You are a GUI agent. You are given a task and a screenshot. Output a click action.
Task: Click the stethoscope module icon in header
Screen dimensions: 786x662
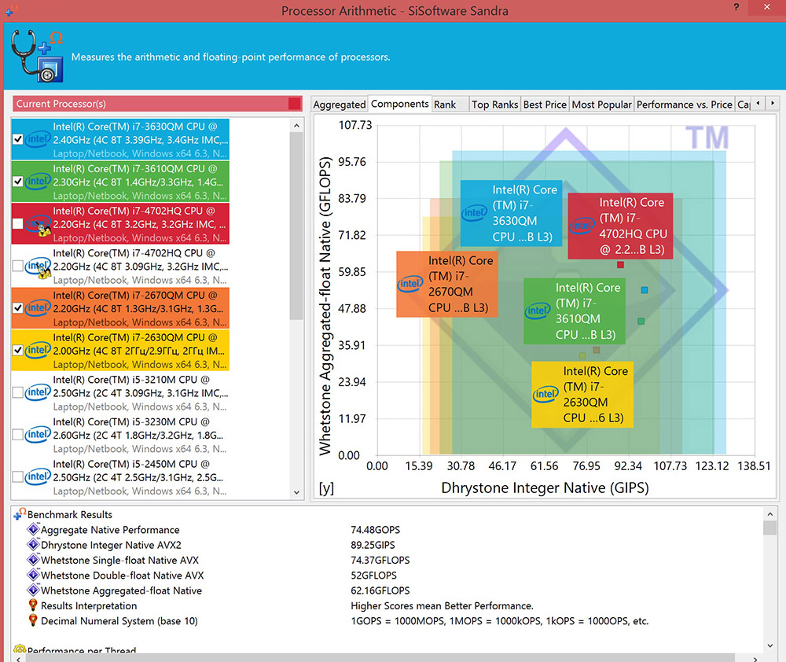37,56
